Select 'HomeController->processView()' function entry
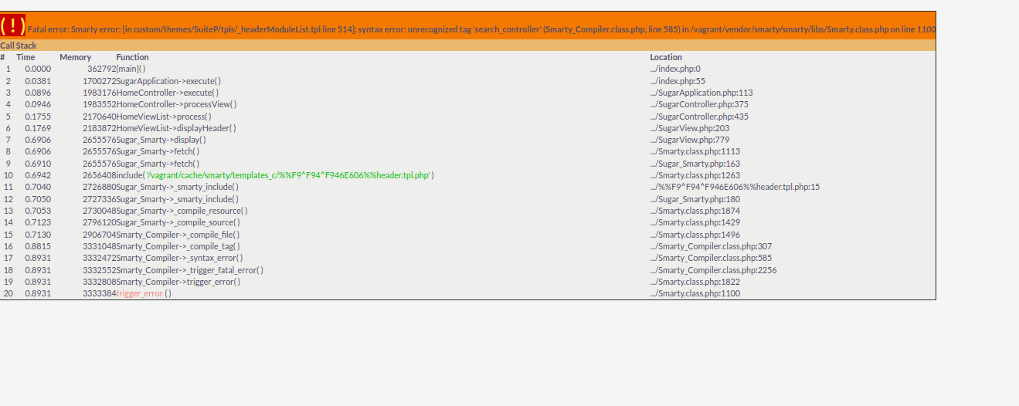 click(176, 104)
